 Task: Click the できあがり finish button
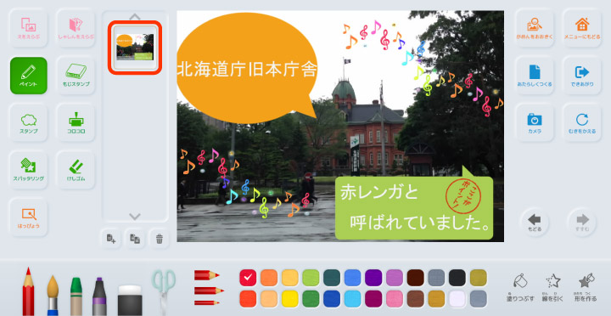[x=582, y=76]
